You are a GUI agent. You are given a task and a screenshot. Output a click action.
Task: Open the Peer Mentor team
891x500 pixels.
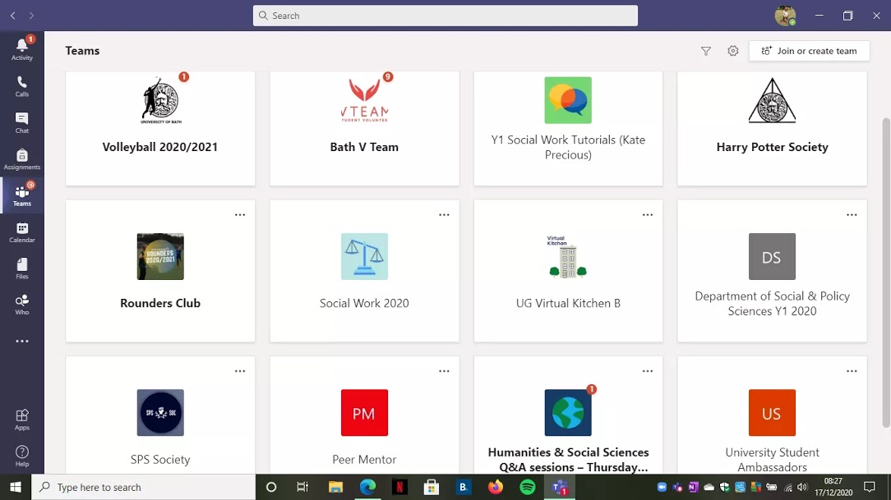(364, 415)
